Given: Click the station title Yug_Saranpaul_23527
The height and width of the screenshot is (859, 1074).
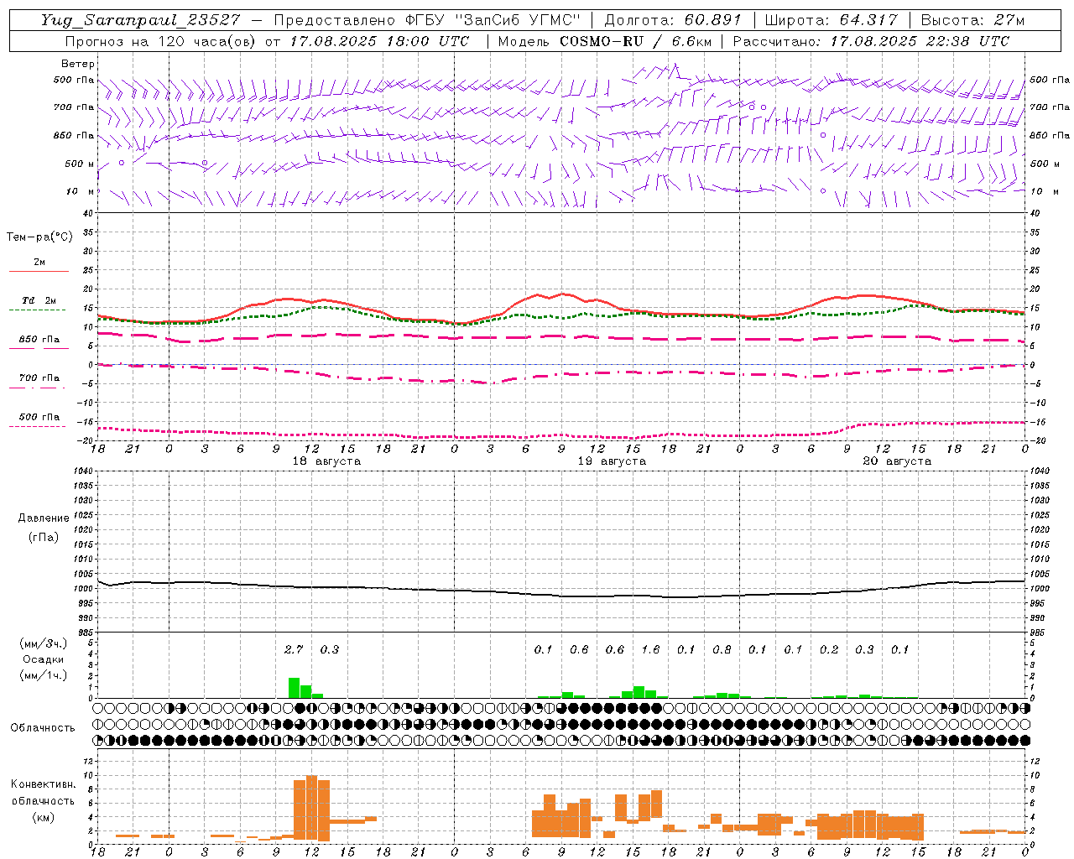Looking at the screenshot, I should [140, 20].
